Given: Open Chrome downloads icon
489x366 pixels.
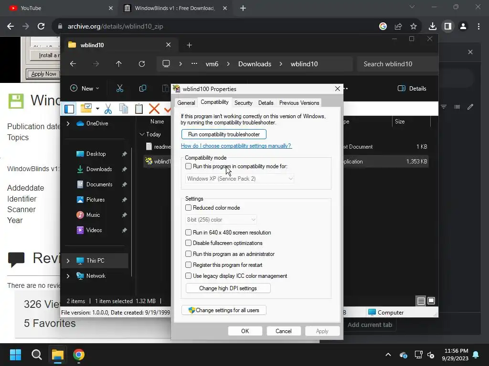Looking at the screenshot, I should [432, 26].
